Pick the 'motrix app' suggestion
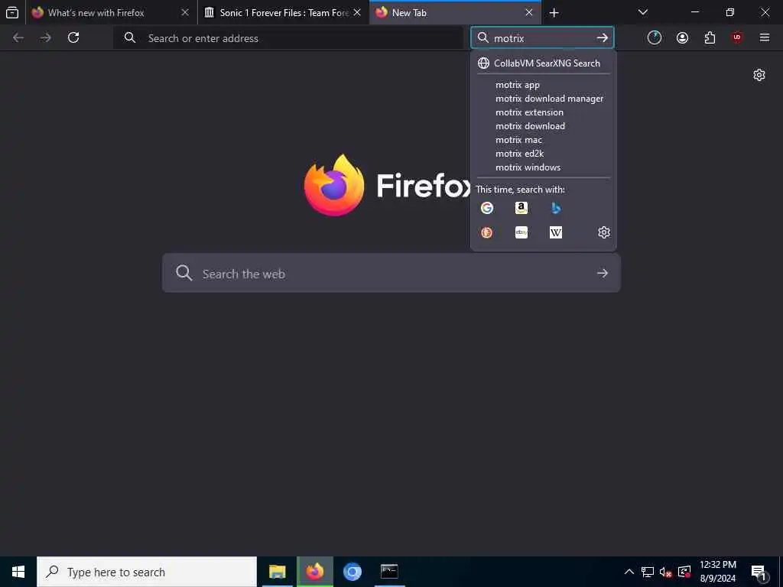 coord(544,85)
